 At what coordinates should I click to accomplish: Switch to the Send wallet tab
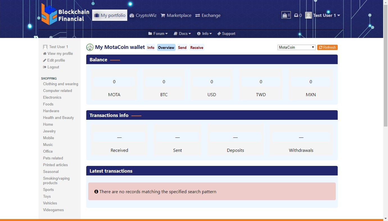tap(182, 48)
